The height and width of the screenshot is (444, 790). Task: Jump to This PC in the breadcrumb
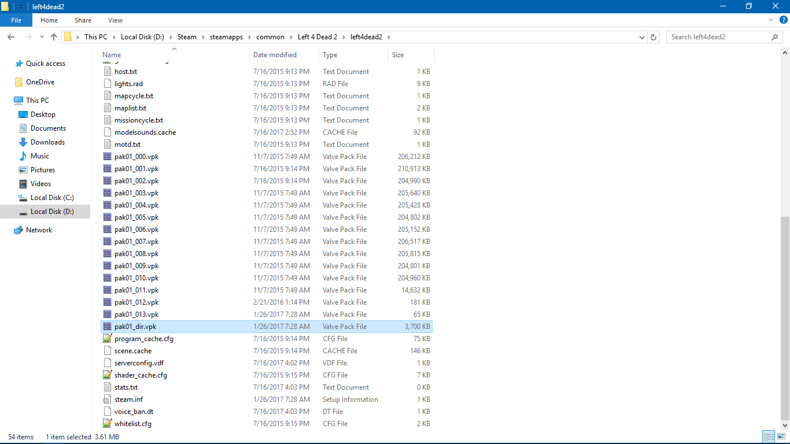pyautogui.click(x=96, y=37)
